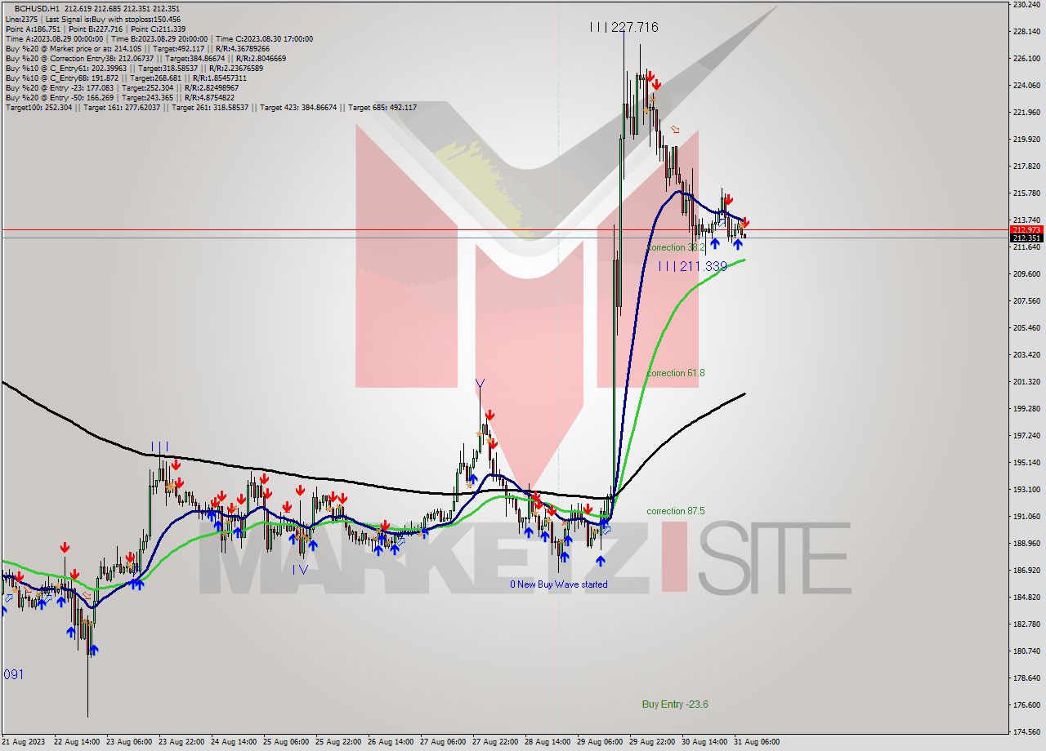1046x751 pixels.
Task: Click '26 Aug 14:00' on the time axis
Action: pos(391,742)
